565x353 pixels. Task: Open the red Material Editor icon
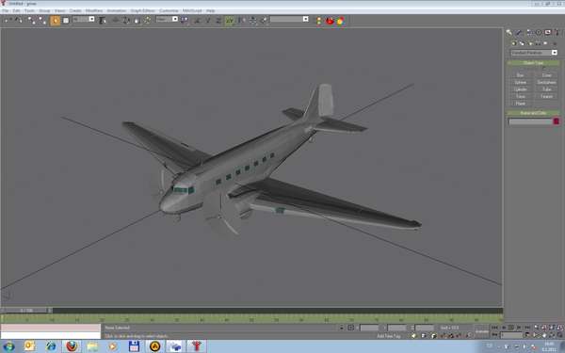pyautogui.click(x=330, y=21)
